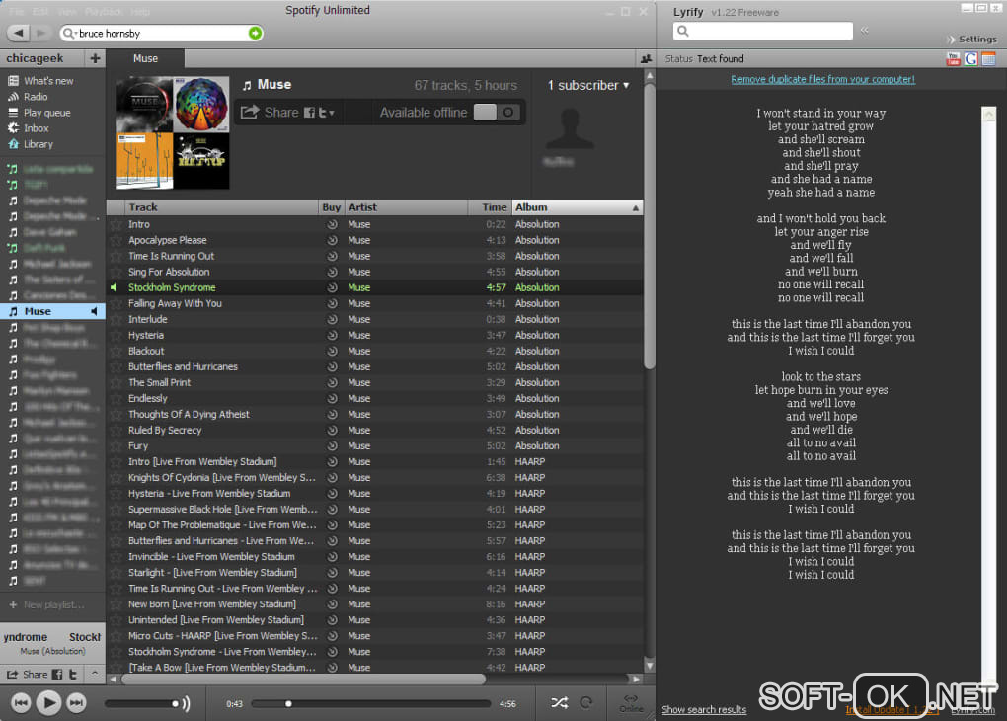
Task: Click the Muse playlist cover art
Action: click(x=173, y=133)
